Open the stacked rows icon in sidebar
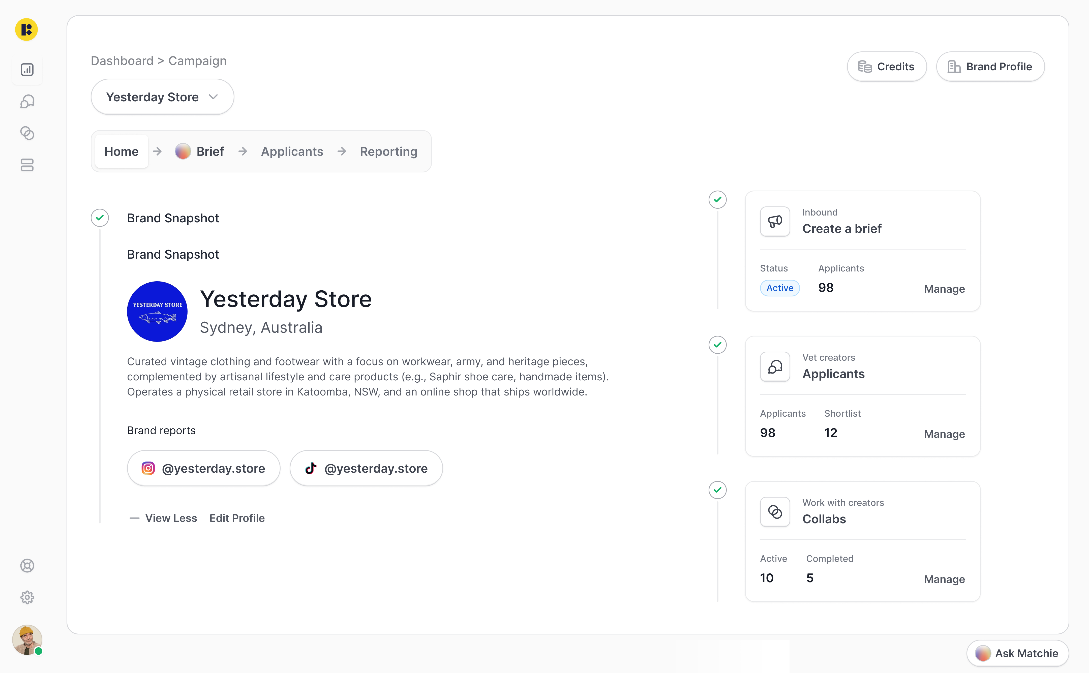The width and height of the screenshot is (1089, 673). (27, 165)
